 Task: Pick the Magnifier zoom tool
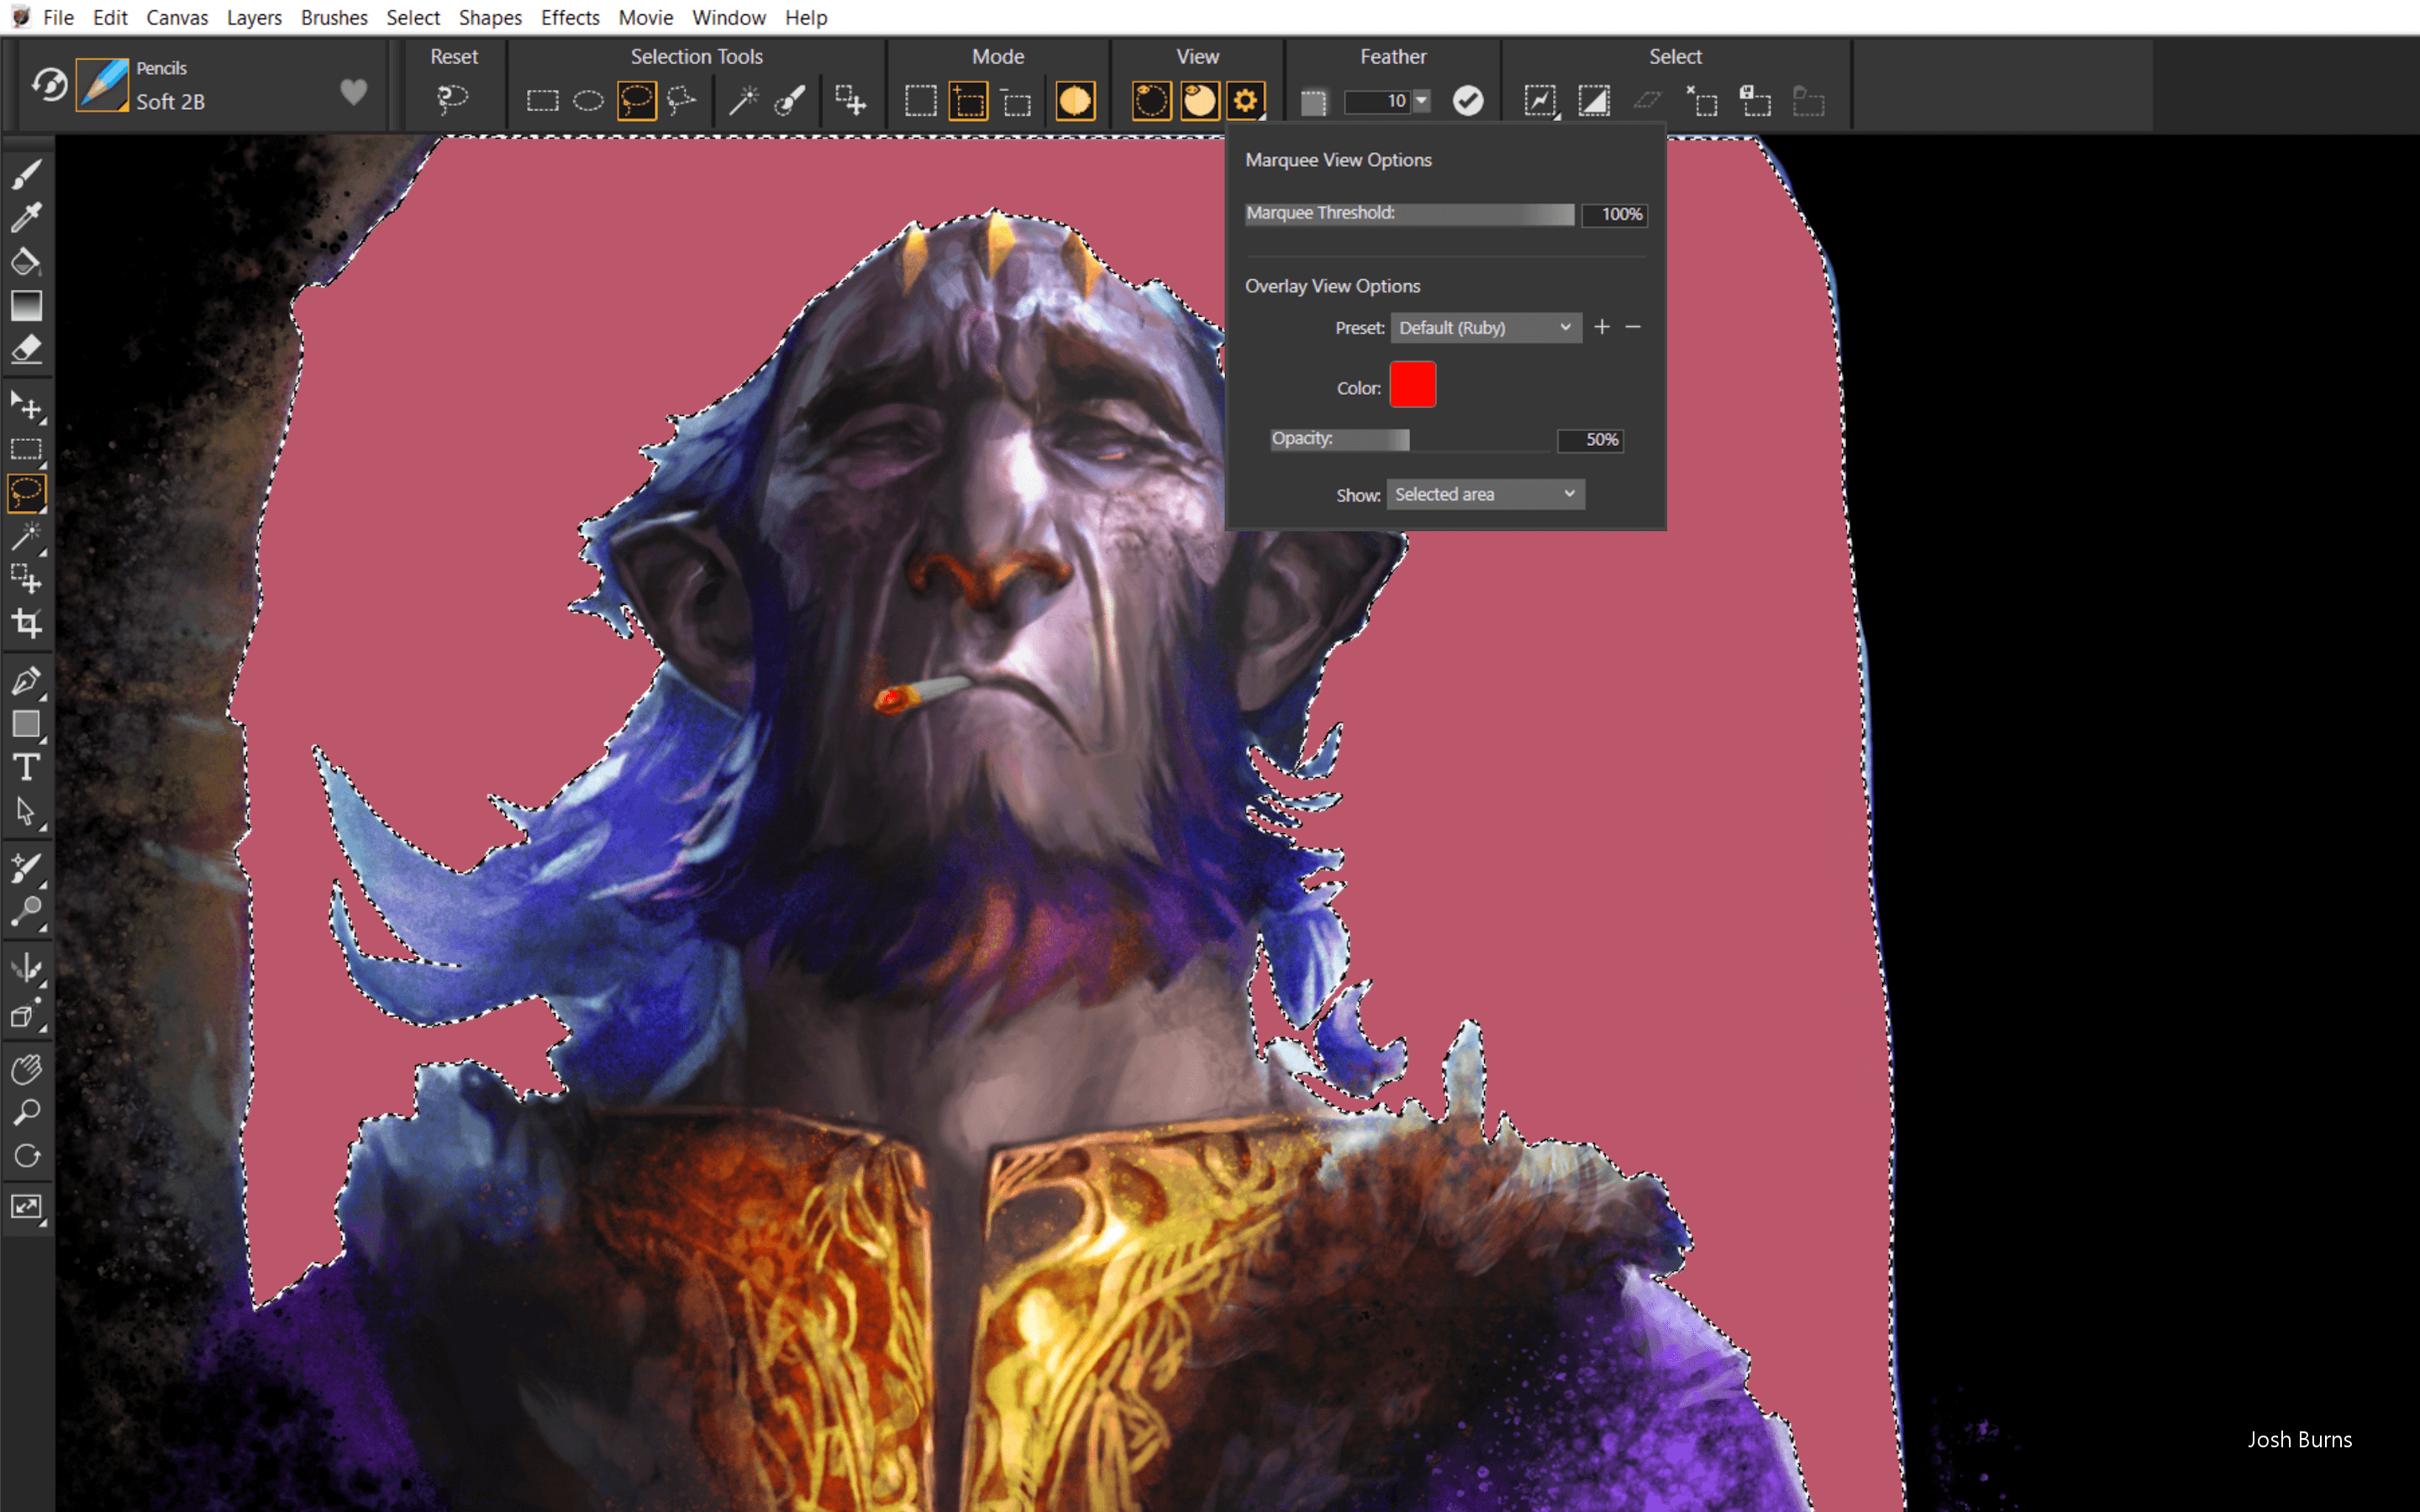(27, 1111)
